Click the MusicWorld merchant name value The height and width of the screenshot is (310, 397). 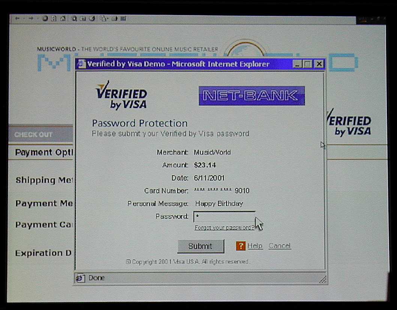(213, 152)
